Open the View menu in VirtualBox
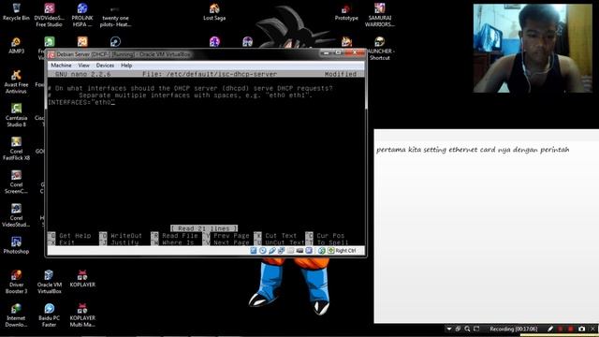This screenshot has width=599, height=337. point(83,66)
